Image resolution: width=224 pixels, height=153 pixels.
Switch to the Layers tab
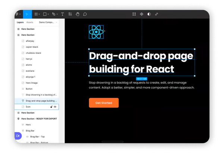(x=20, y=22)
